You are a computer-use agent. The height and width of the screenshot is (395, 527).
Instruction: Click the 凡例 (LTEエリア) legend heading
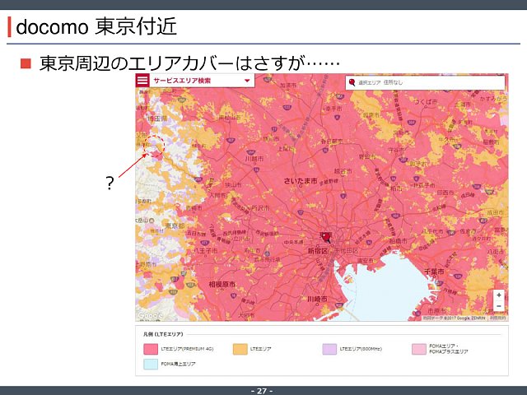click(x=163, y=334)
